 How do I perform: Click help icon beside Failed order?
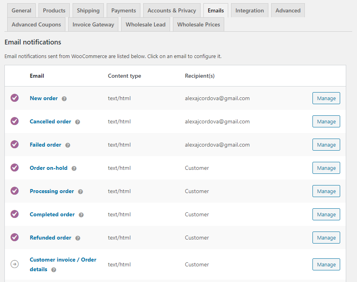pos(68,145)
